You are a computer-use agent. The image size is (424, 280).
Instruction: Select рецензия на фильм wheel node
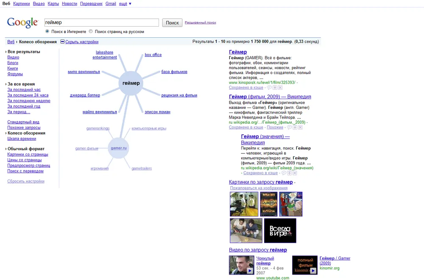[x=179, y=95]
